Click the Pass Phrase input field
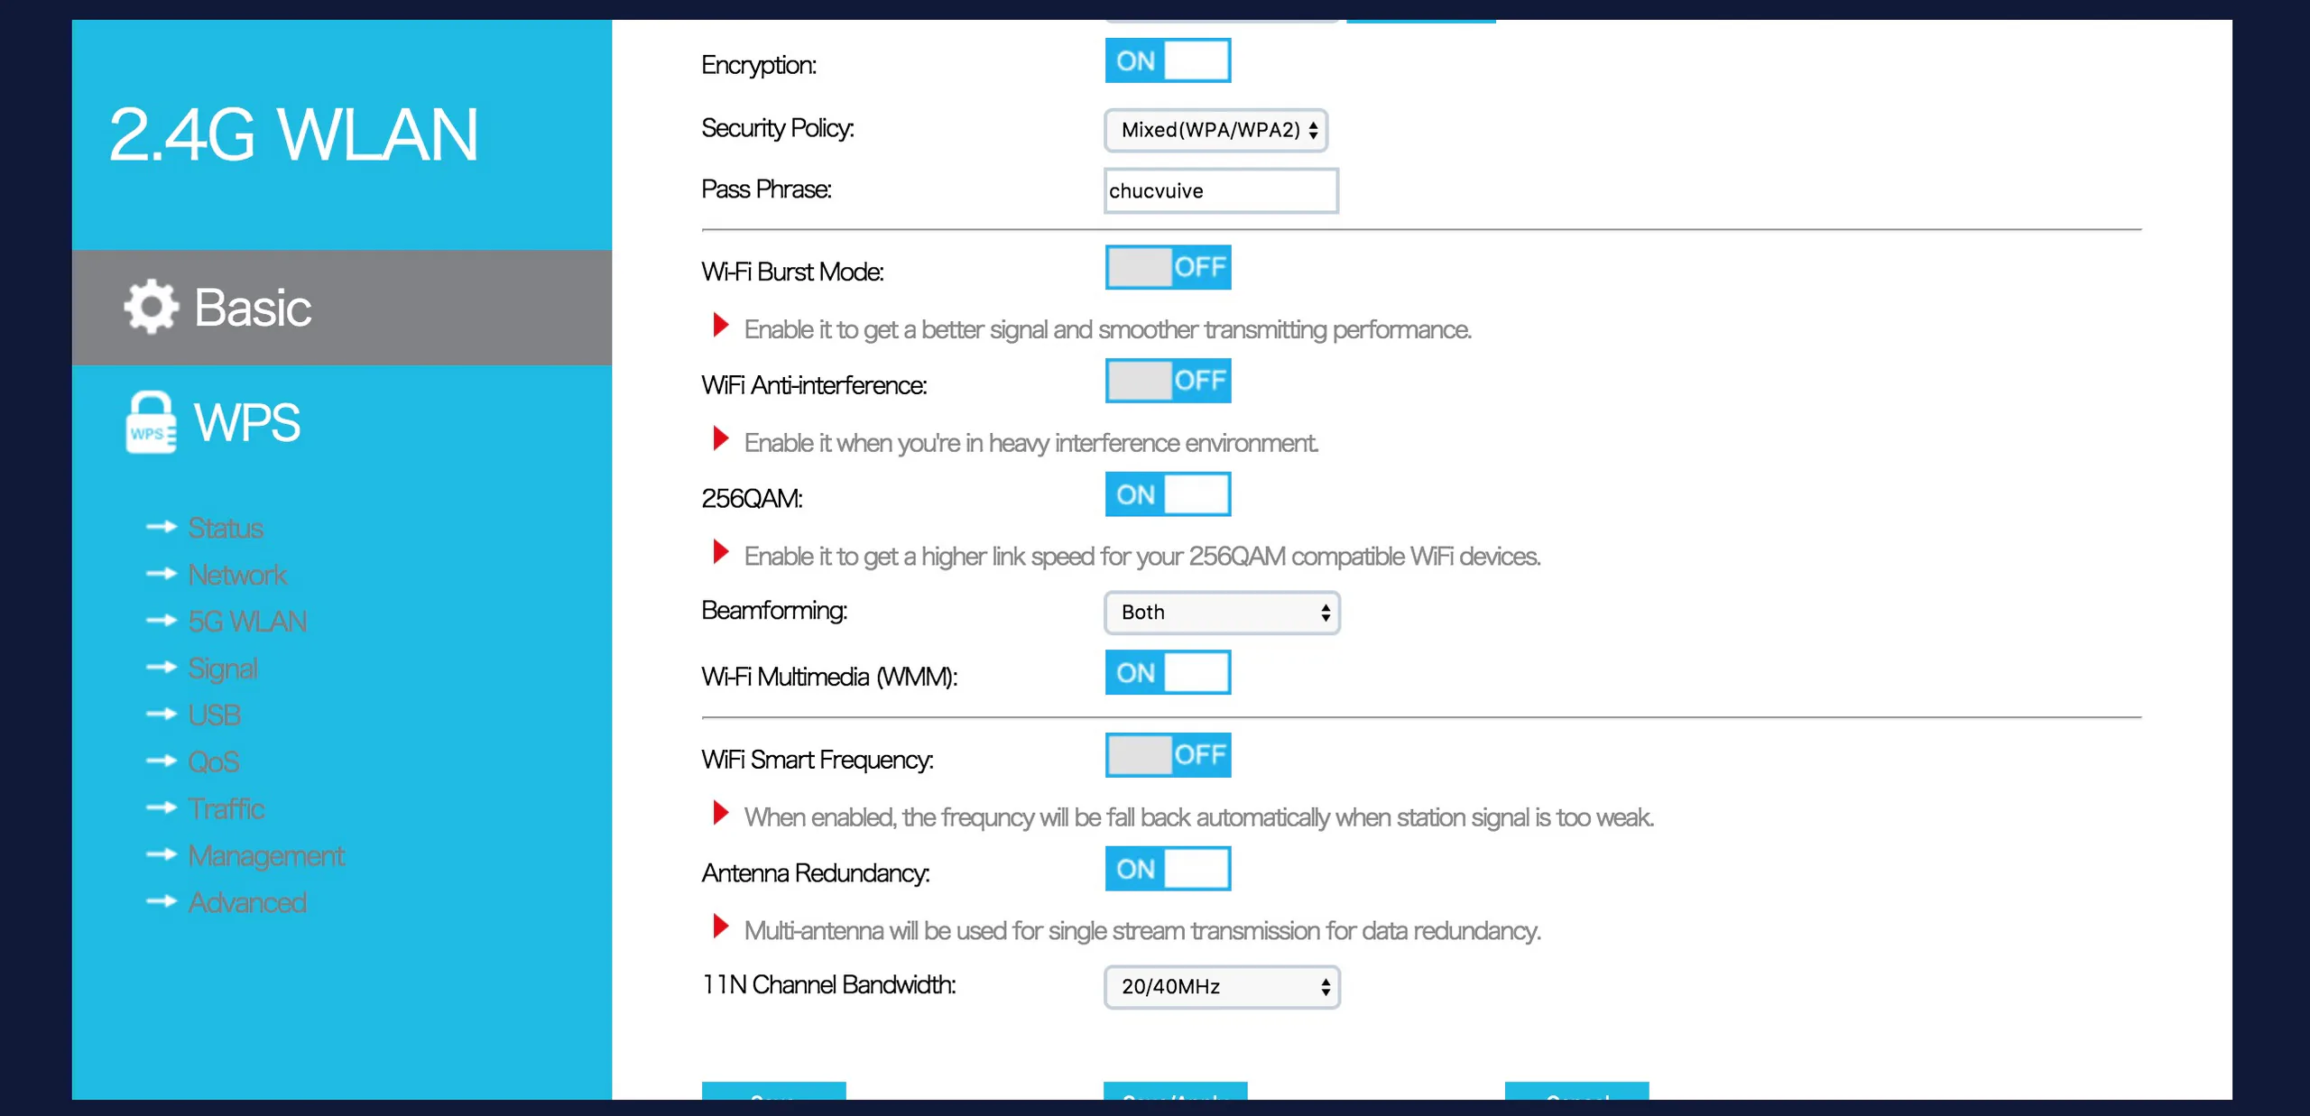Viewport: 2310px width, 1116px height. (1221, 191)
